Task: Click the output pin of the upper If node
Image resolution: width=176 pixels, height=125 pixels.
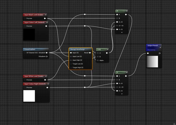Action: [x=126, y=14]
